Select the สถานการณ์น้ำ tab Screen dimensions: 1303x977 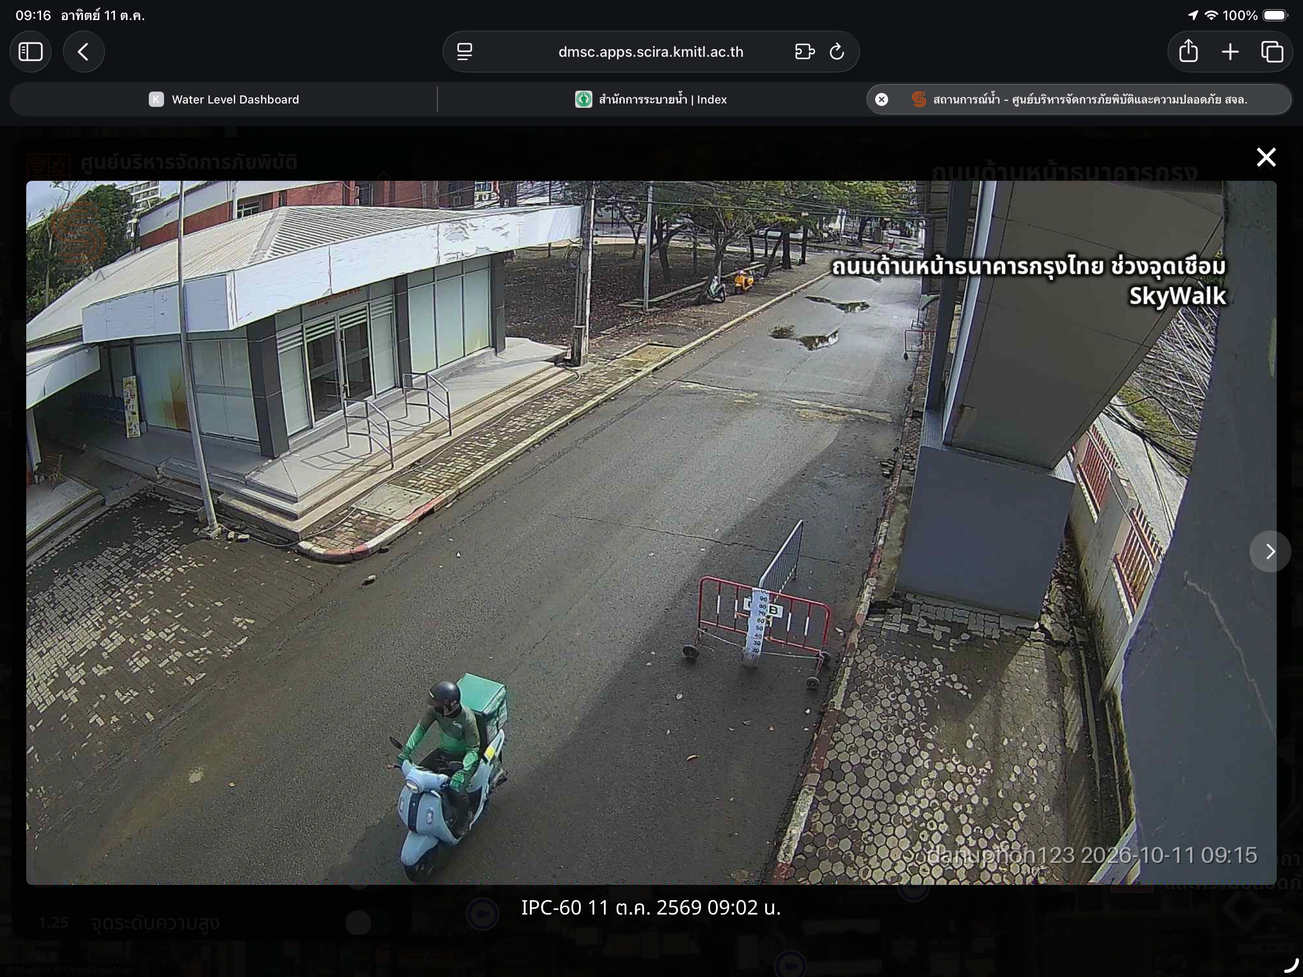[x=1079, y=100]
